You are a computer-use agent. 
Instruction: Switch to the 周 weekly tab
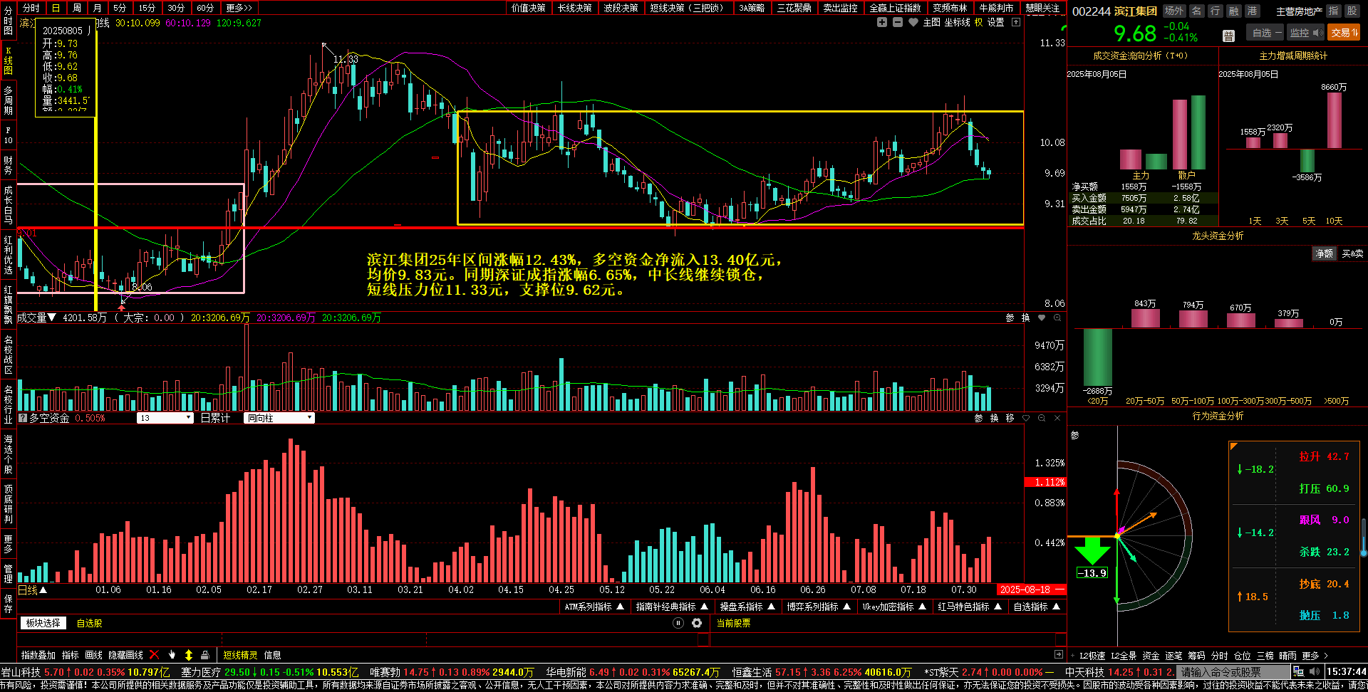pos(77,8)
